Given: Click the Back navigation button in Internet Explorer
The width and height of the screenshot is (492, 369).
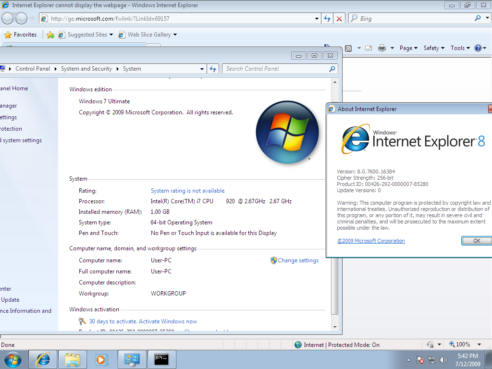Looking at the screenshot, I should [x=8, y=19].
